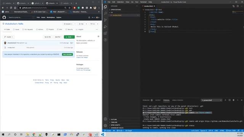Open Chrome extensions puzzle icon
Screen dimensions: 244x137
point(91,8)
